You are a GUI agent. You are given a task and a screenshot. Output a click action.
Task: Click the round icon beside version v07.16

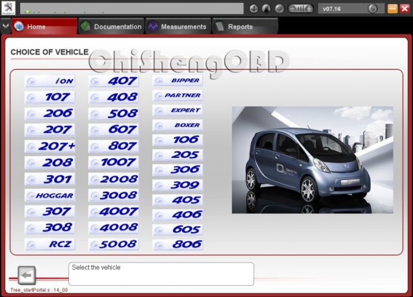click(372, 8)
